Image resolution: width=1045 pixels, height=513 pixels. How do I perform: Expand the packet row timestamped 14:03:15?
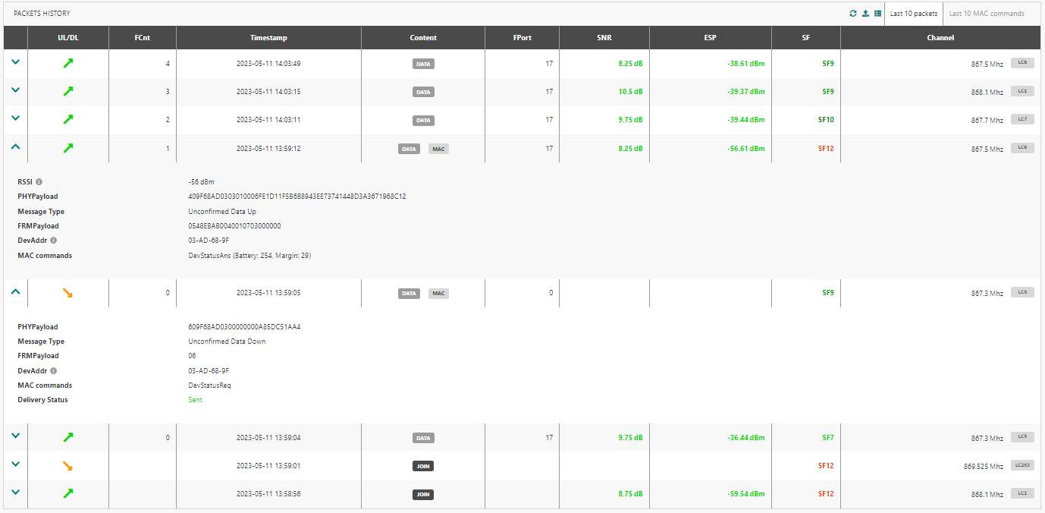click(15, 91)
